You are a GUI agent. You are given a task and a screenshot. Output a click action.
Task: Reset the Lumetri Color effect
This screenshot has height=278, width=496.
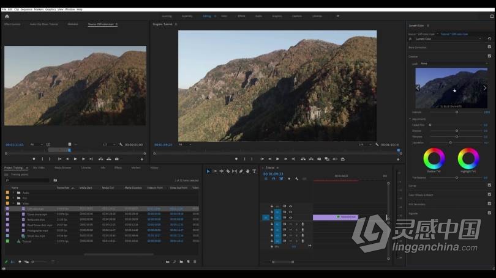[x=489, y=39]
